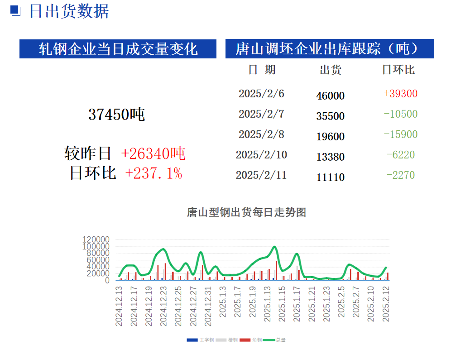This screenshot has height=364, width=451.
Task: Click the red +237.1% percentage
Action: coord(154,173)
